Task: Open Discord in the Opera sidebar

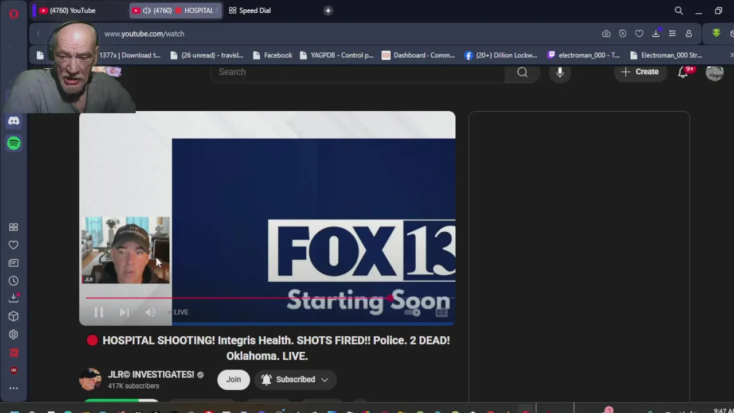Action: click(14, 121)
